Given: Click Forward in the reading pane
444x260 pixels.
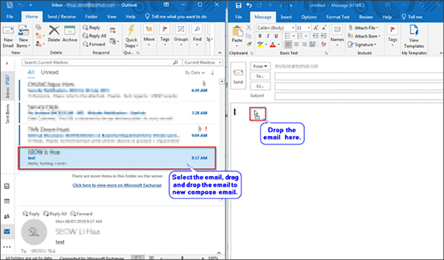Looking at the screenshot, I should pos(82,214).
